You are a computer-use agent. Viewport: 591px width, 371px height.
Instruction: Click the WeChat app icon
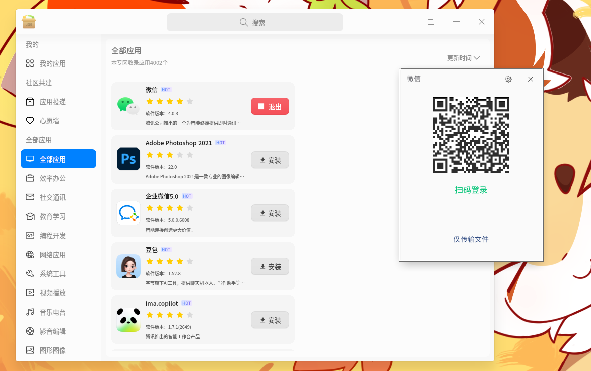(x=128, y=106)
